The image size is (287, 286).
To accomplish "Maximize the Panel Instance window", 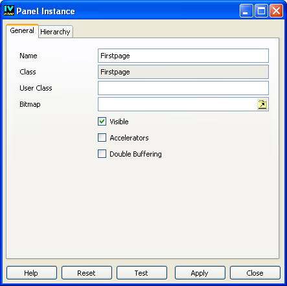I will [261, 10].
